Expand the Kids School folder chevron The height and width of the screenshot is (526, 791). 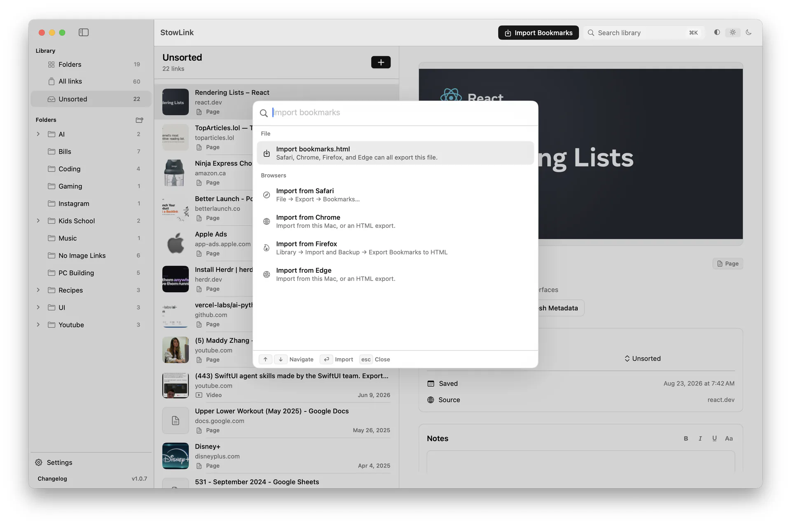click(38, 221)
